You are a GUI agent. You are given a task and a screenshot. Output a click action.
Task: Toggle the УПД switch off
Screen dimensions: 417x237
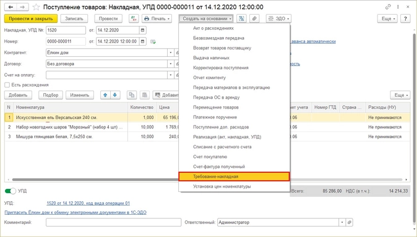(11, 191)
